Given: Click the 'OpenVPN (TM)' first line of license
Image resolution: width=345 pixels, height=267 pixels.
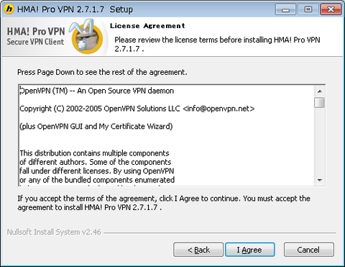Looking at the screenshot, I should click(44, 91).
